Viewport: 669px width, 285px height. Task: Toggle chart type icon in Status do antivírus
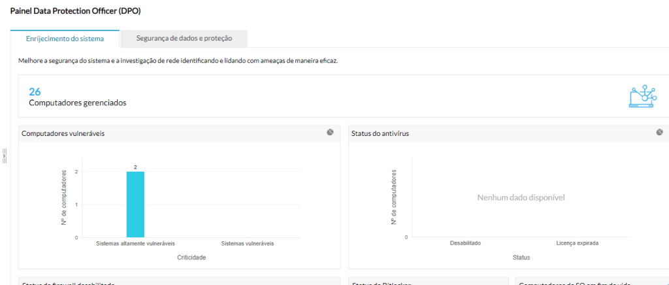[660, 133]
